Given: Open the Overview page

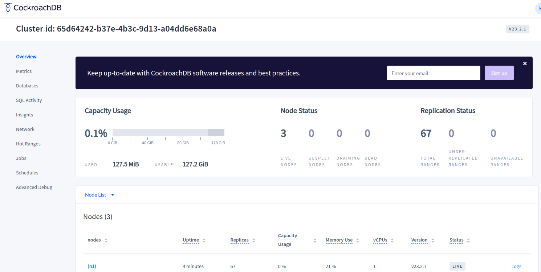Looking at the screenshot, I should 26,57.
